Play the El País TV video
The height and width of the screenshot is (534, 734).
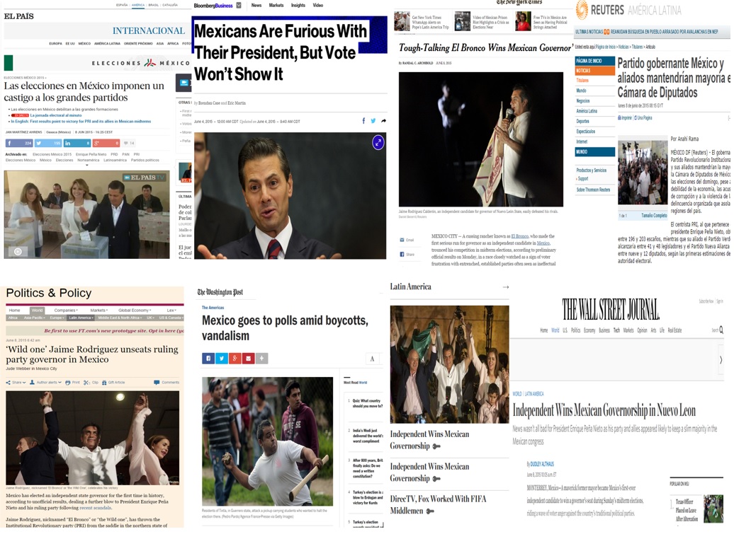[18, 251]
